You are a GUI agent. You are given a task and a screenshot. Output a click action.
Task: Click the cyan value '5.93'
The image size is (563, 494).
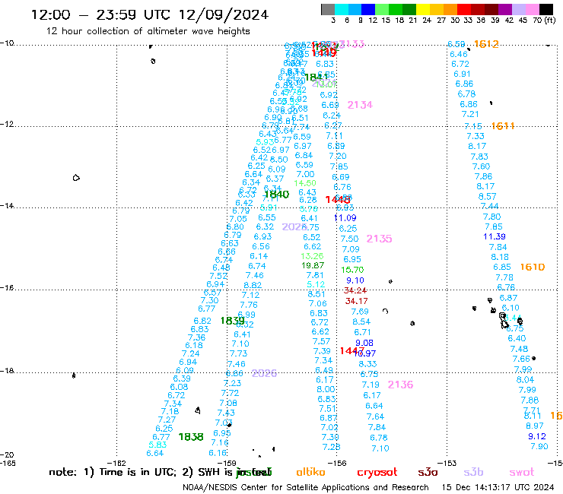(265, 142)
